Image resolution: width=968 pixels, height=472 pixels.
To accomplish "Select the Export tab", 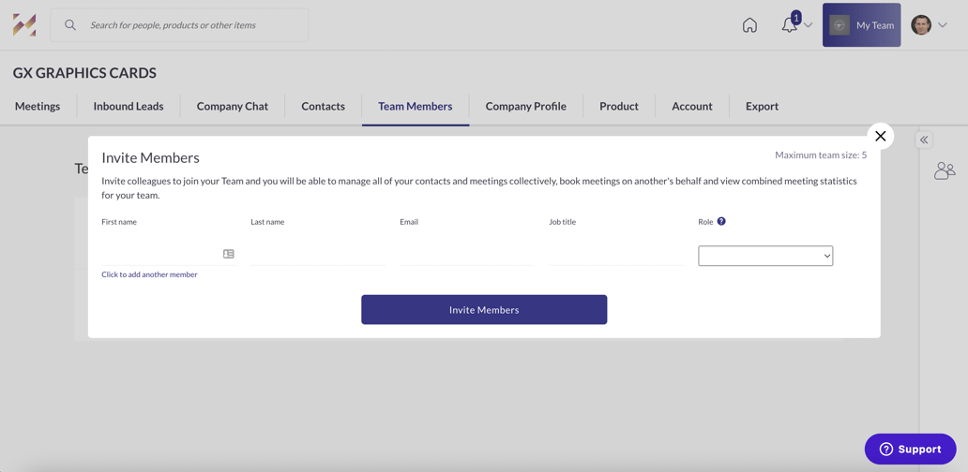I will pyautogui.click(x=762, y=107).
